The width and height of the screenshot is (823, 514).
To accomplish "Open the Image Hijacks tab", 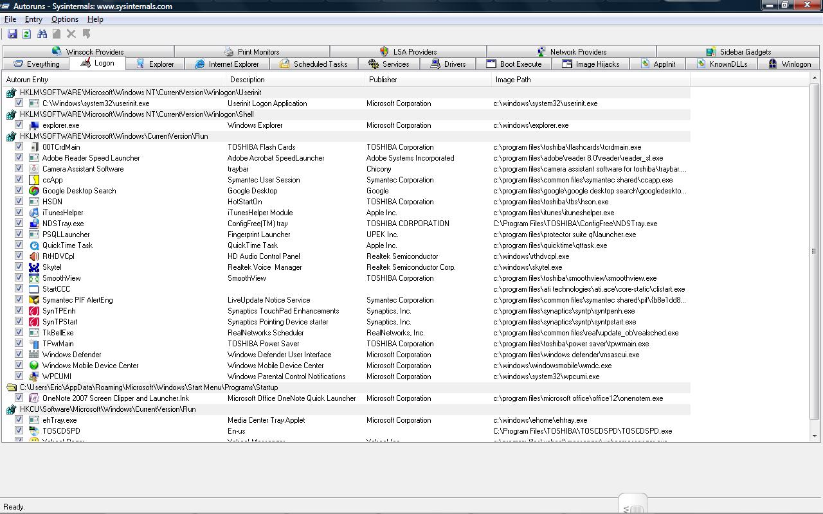I will pyautogui.click(x=590, y=64).
